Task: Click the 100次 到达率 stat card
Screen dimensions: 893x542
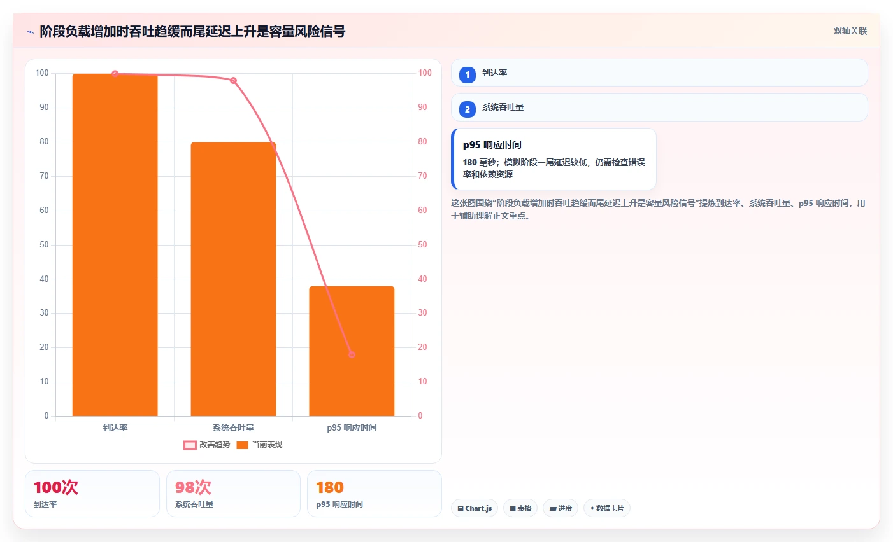Action: [92, 494]
